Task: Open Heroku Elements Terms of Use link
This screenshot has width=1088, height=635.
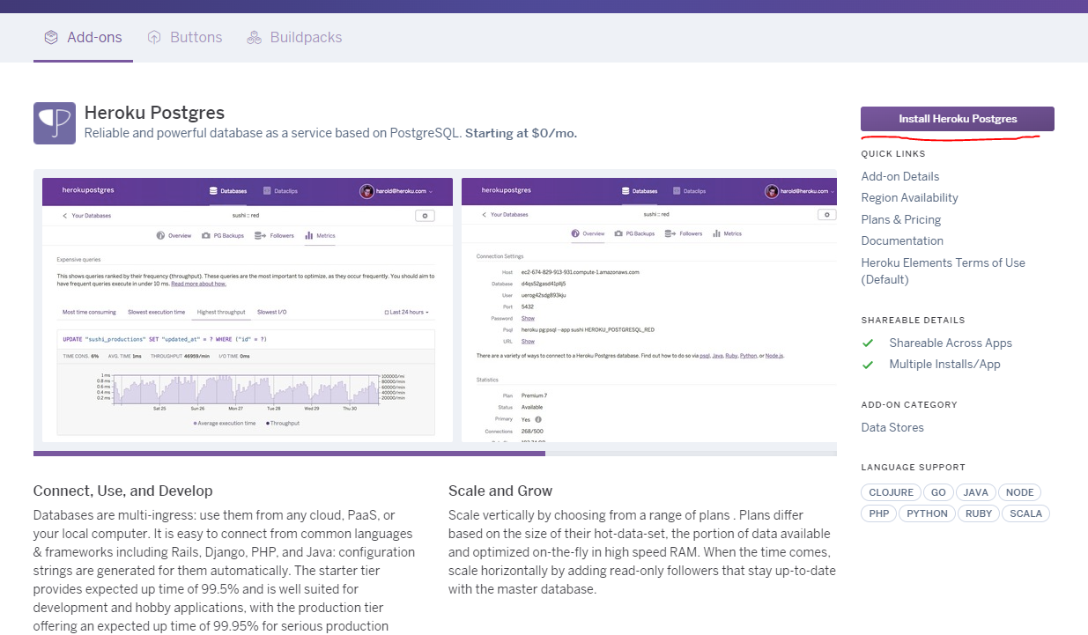Action: click(944, 271)
